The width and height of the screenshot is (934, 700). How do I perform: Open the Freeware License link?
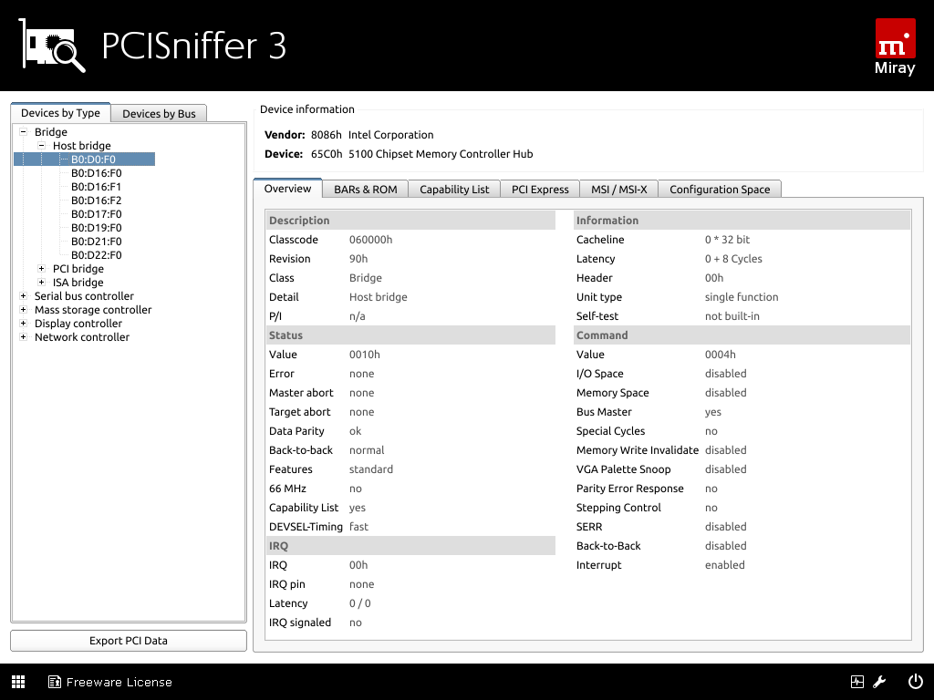(x=119, y=682)
